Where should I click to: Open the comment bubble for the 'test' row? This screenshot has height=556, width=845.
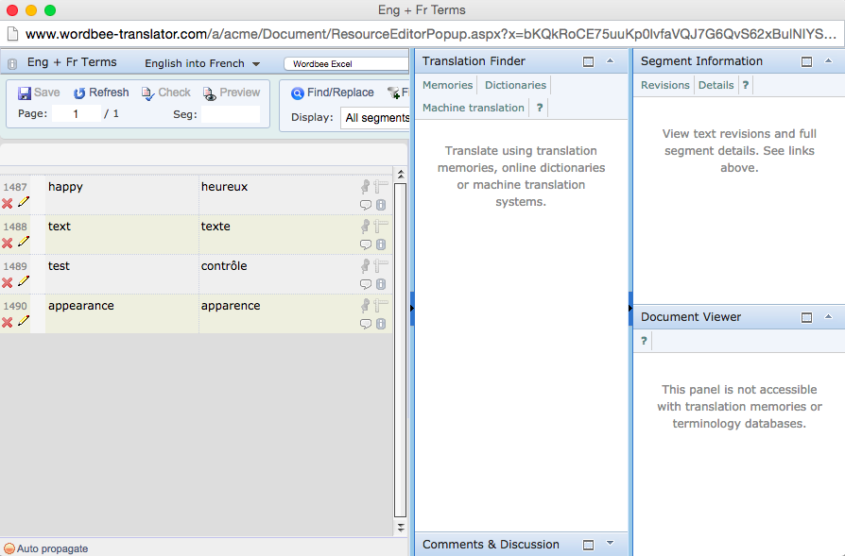(x=366, y=284)
